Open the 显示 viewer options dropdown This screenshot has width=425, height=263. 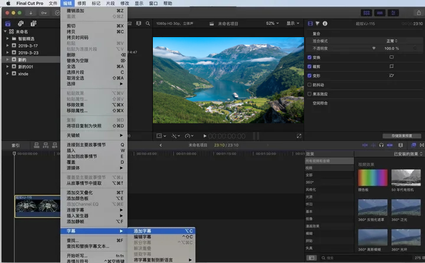pos(293,24)
